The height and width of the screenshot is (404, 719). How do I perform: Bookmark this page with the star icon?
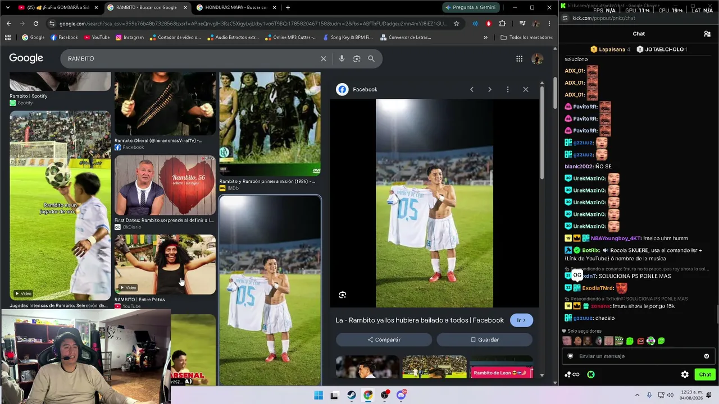[x=457, y=24]
